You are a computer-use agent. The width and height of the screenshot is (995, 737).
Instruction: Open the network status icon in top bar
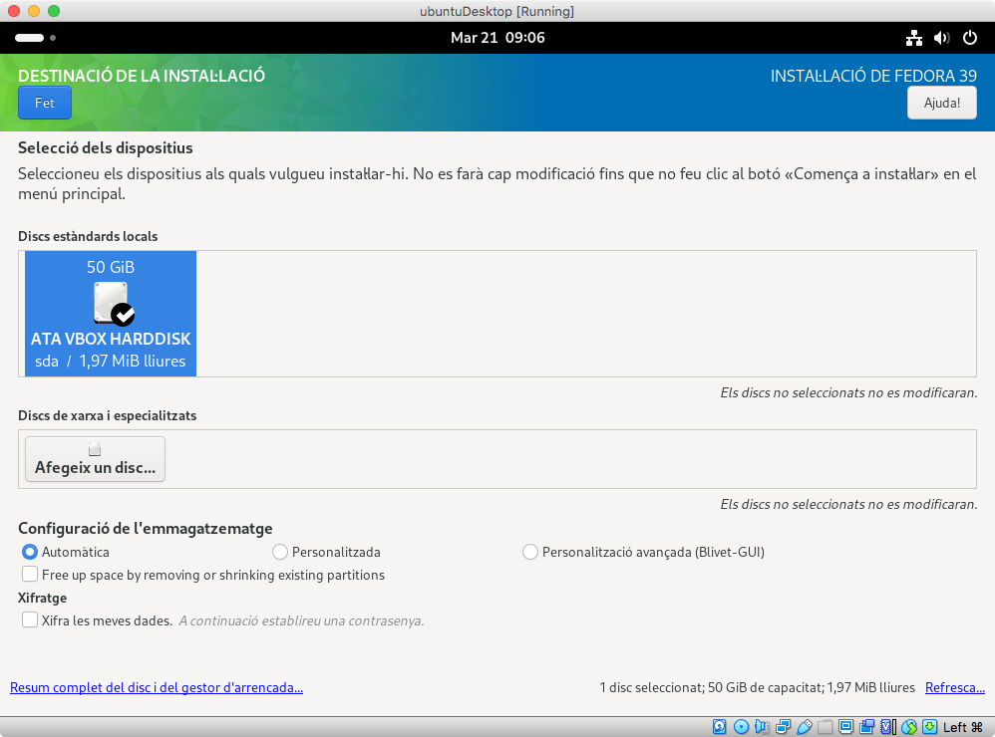(x=914, y=38)
